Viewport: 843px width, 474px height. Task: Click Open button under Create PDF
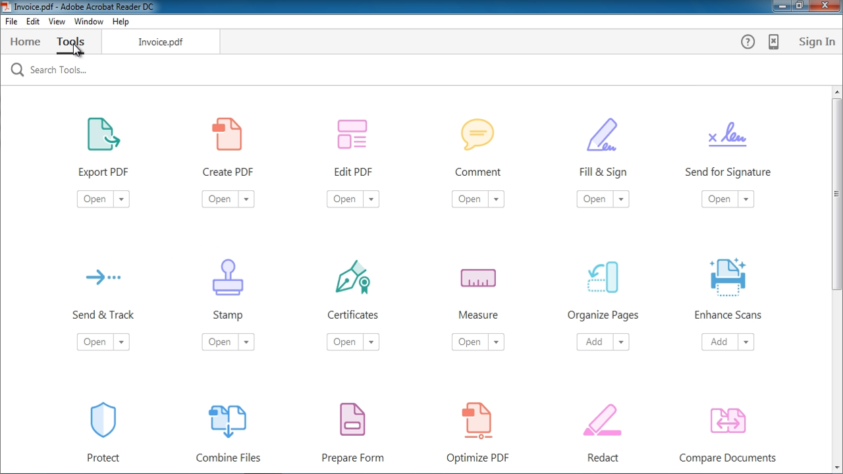[x=220, y=199]
